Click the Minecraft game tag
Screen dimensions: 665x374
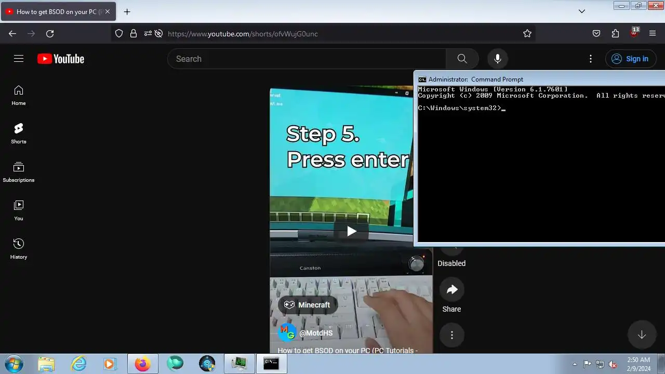tap(308, 305)
